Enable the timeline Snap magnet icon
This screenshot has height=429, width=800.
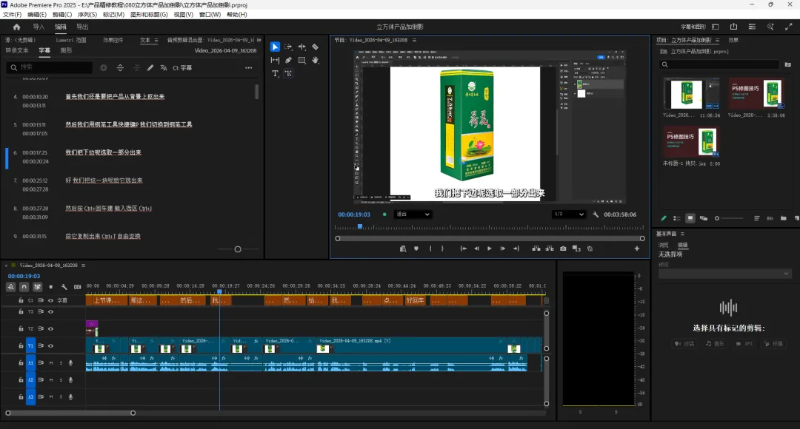click(x=24, y=287)
